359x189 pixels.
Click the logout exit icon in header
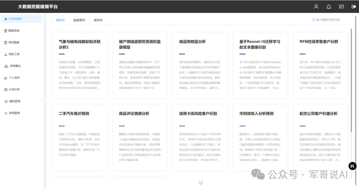(353, 7)
